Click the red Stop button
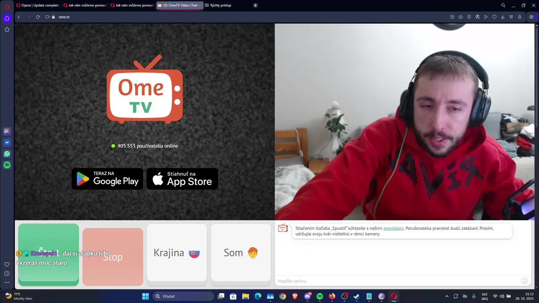This screenshot has height=303, width=539. pos(113,257)
